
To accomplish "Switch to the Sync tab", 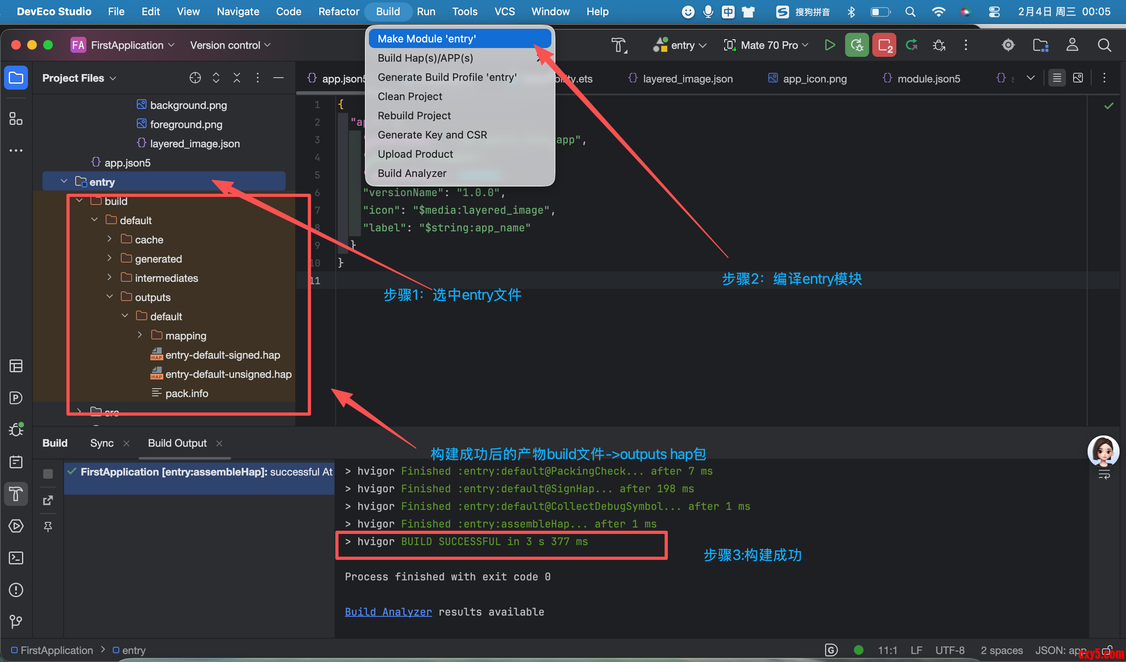I will (x=102, y=443).
